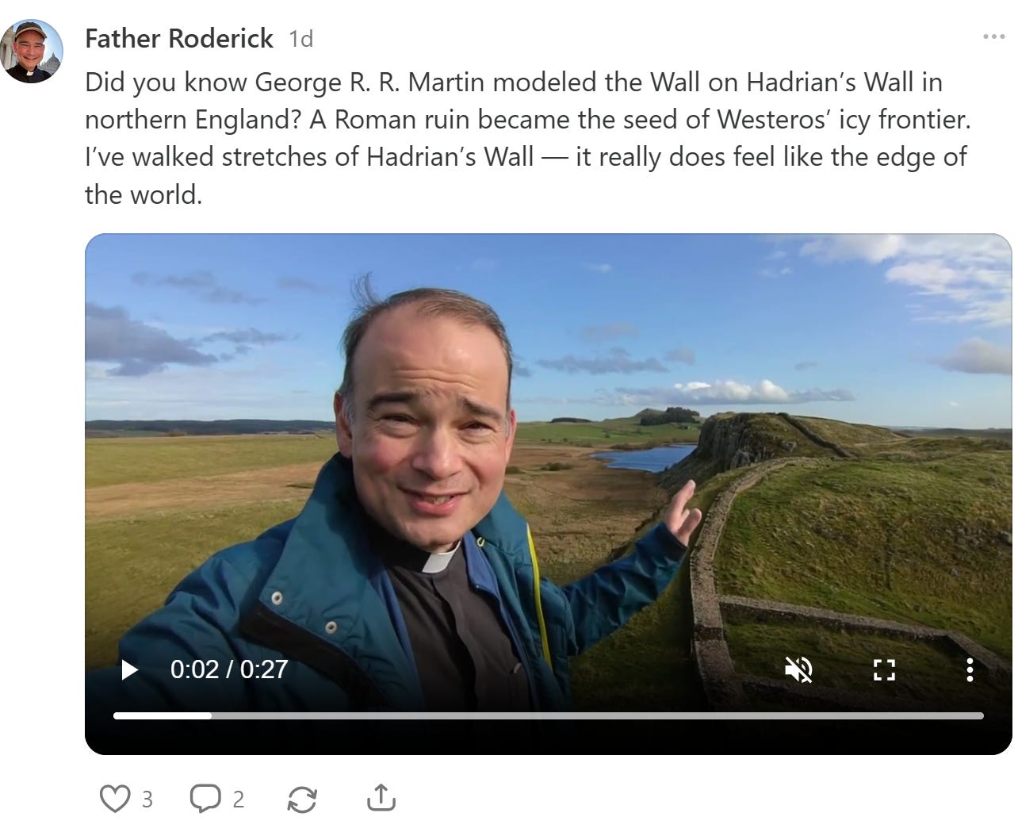This screenshot has height=836, width=1018.
Task: Open the post options ellipsis menu
Action: pyautogui.click(x=993, y=36)
